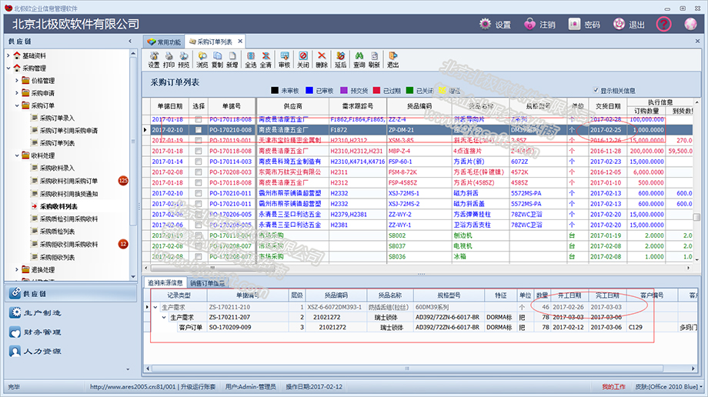Close the 采购订单列表 tab

click(240, 41)
